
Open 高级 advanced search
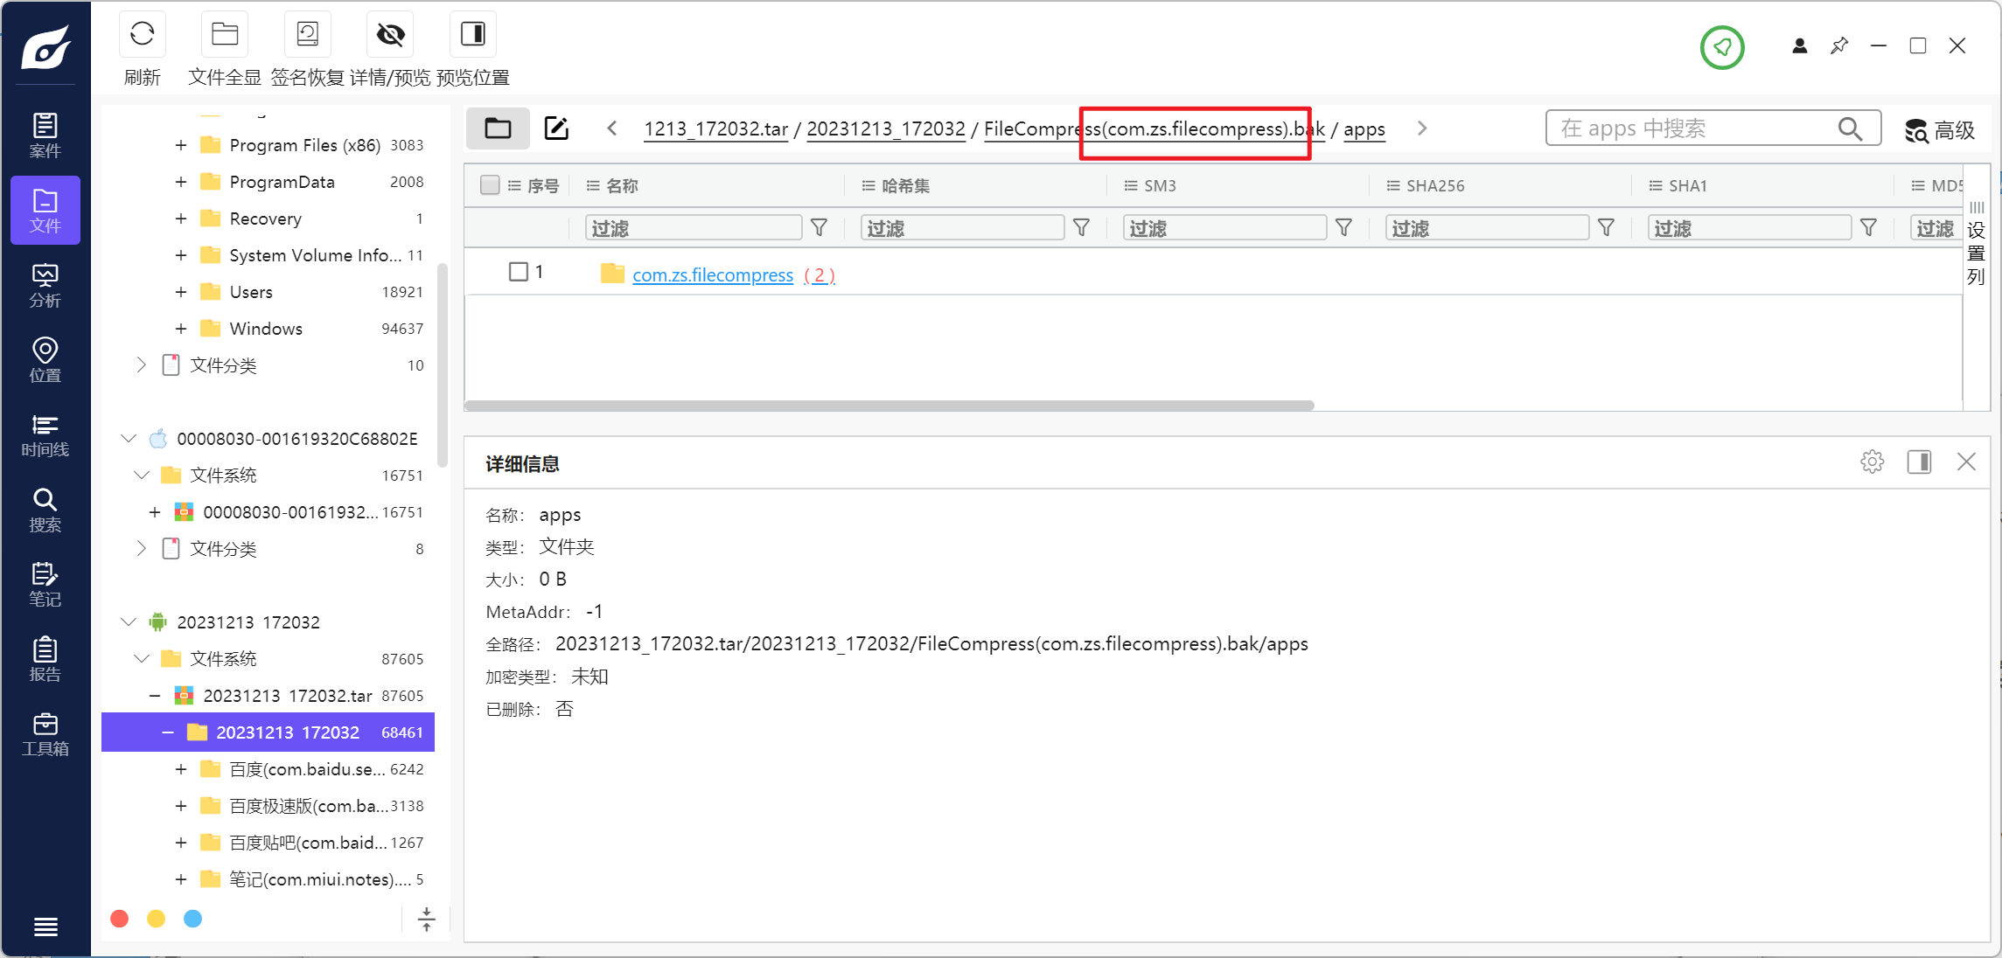1940,130
